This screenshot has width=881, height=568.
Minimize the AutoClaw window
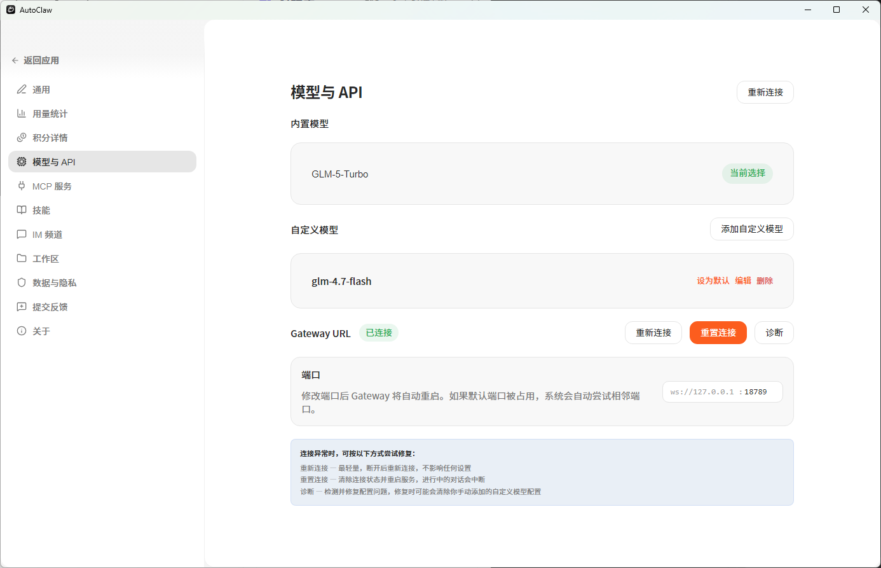tap(808, 10)
